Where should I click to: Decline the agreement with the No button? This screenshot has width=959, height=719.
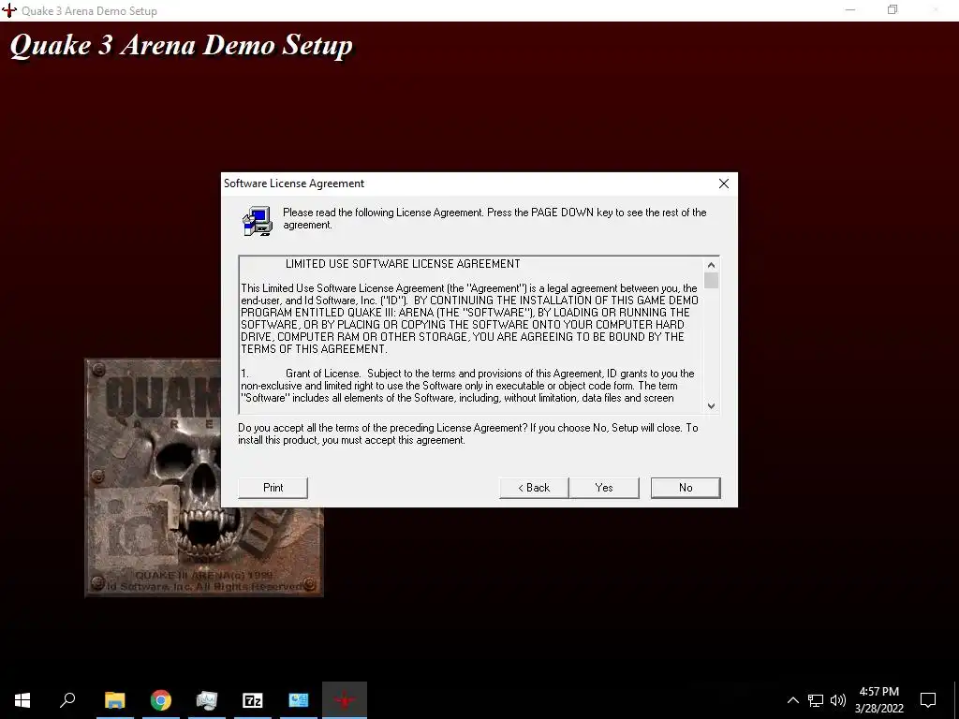[x=686, y=487]
